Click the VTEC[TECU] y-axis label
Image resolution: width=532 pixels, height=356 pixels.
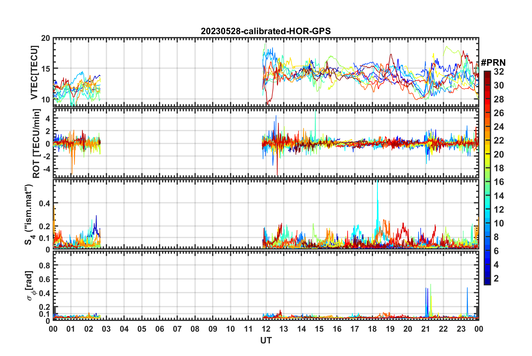pyautogui.click(x=34, y=72)
